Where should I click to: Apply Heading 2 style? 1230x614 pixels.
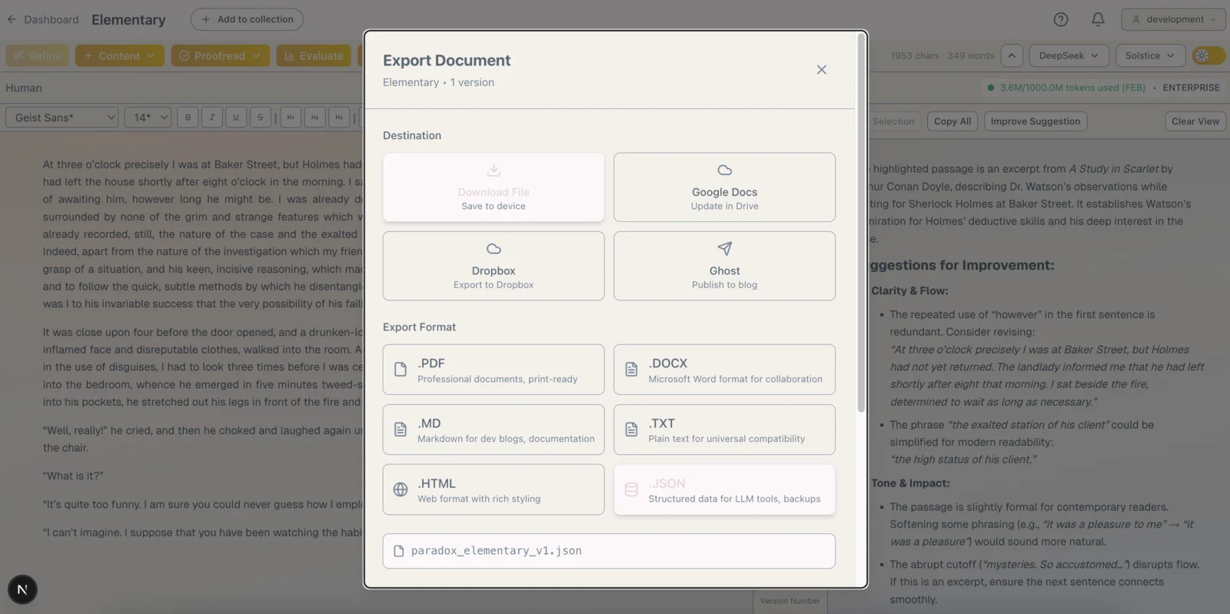pyautogui.click(x=314, y=118)
